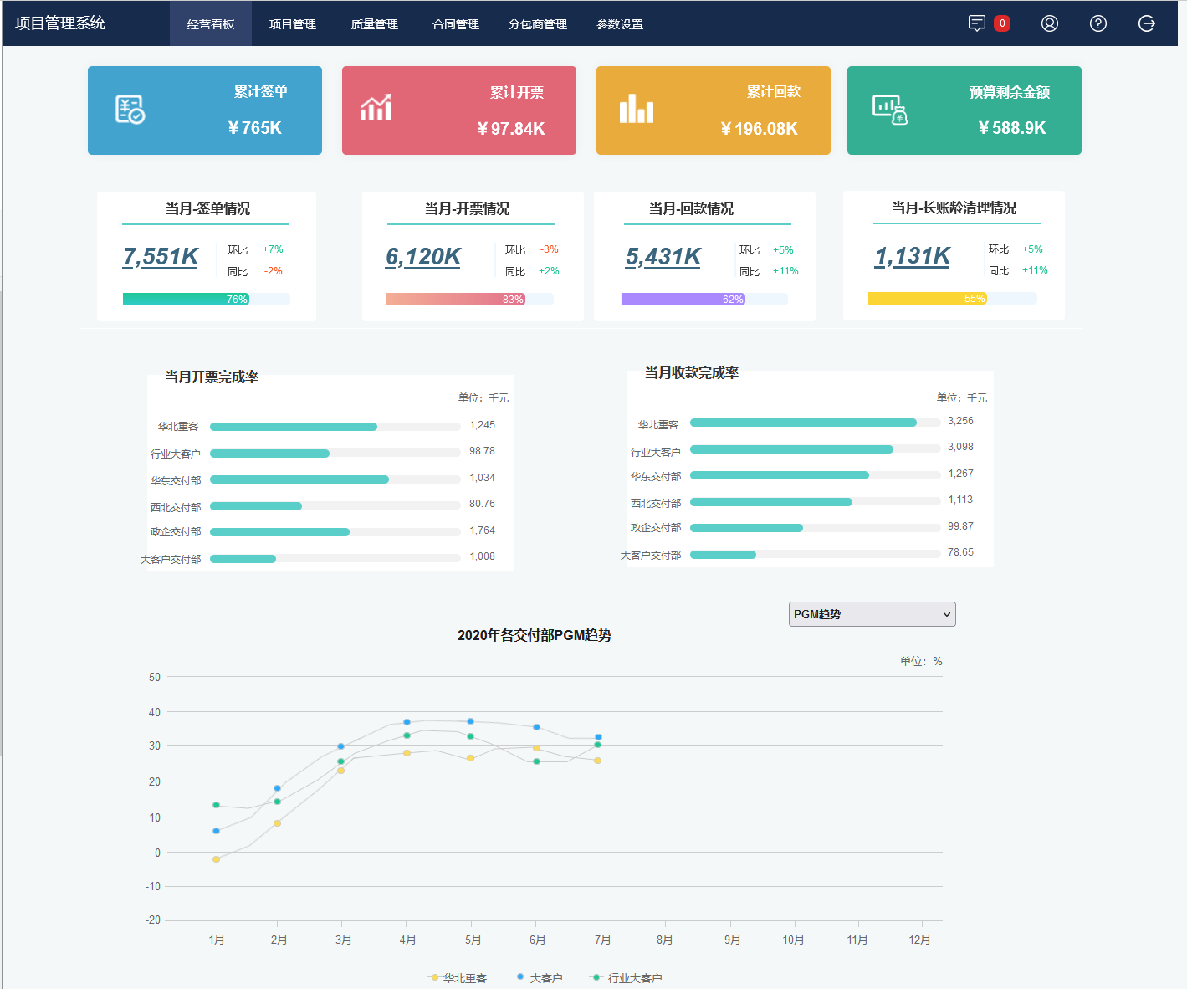Open the PGM趋势 dropdown selector
Image resolution: width=1187 pixels, height=989 pixels.
(872, 614)
